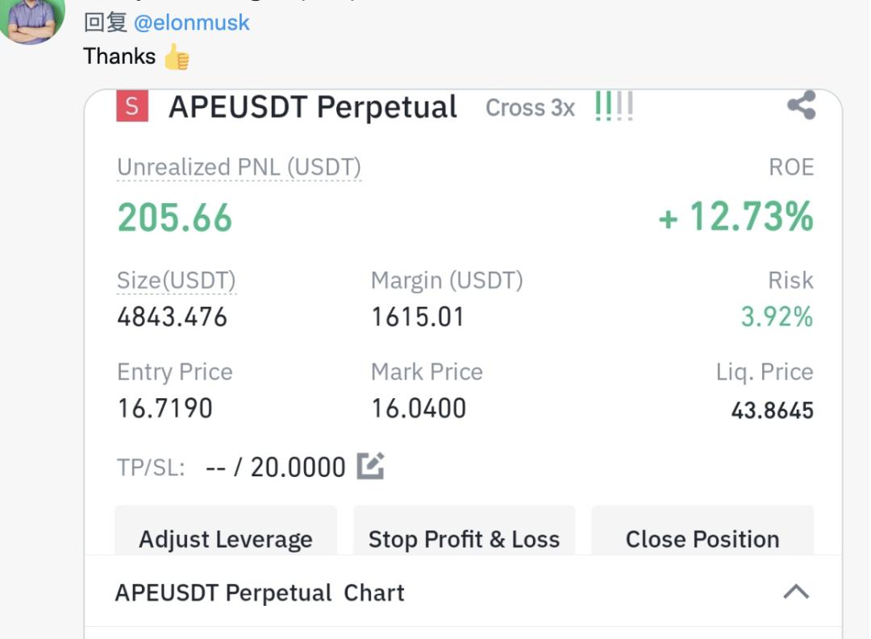Viewport: 871px width, 639px height.
Task: Click the Unrealized PNL (USDT) label
Action: point(239,168)
